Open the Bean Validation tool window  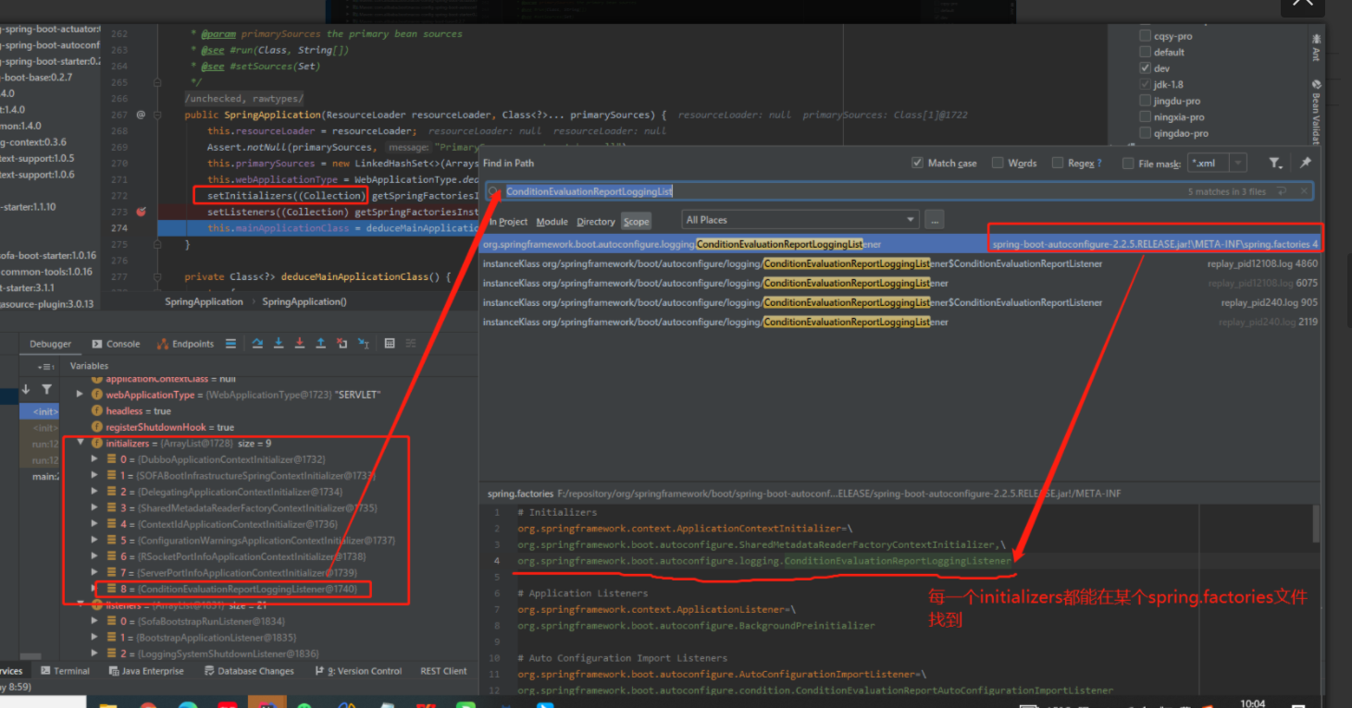(x=1316, y=111)
